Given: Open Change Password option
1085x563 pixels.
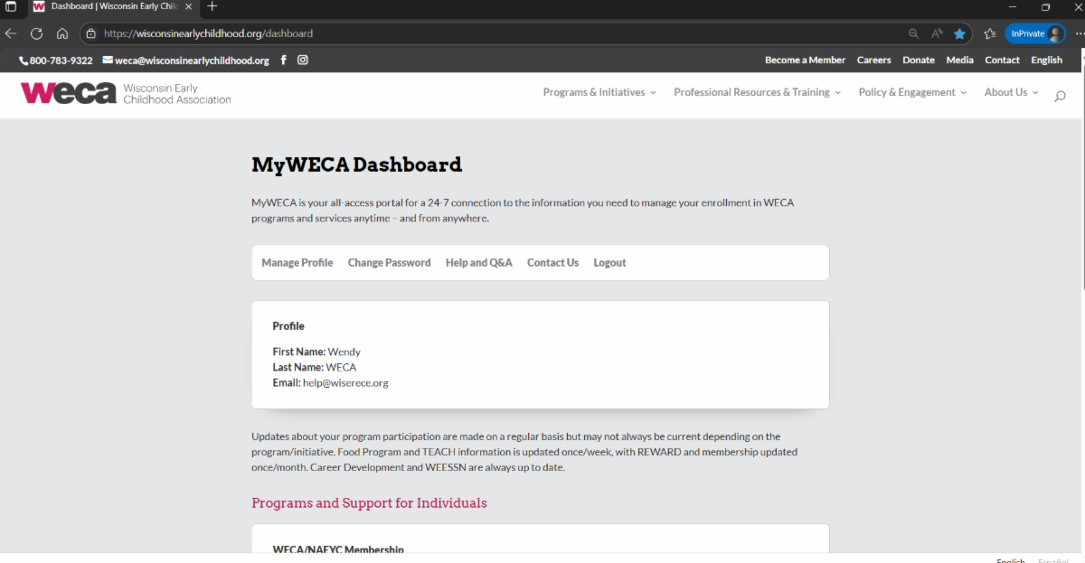Looking at the screenshot, I should 389,263.
